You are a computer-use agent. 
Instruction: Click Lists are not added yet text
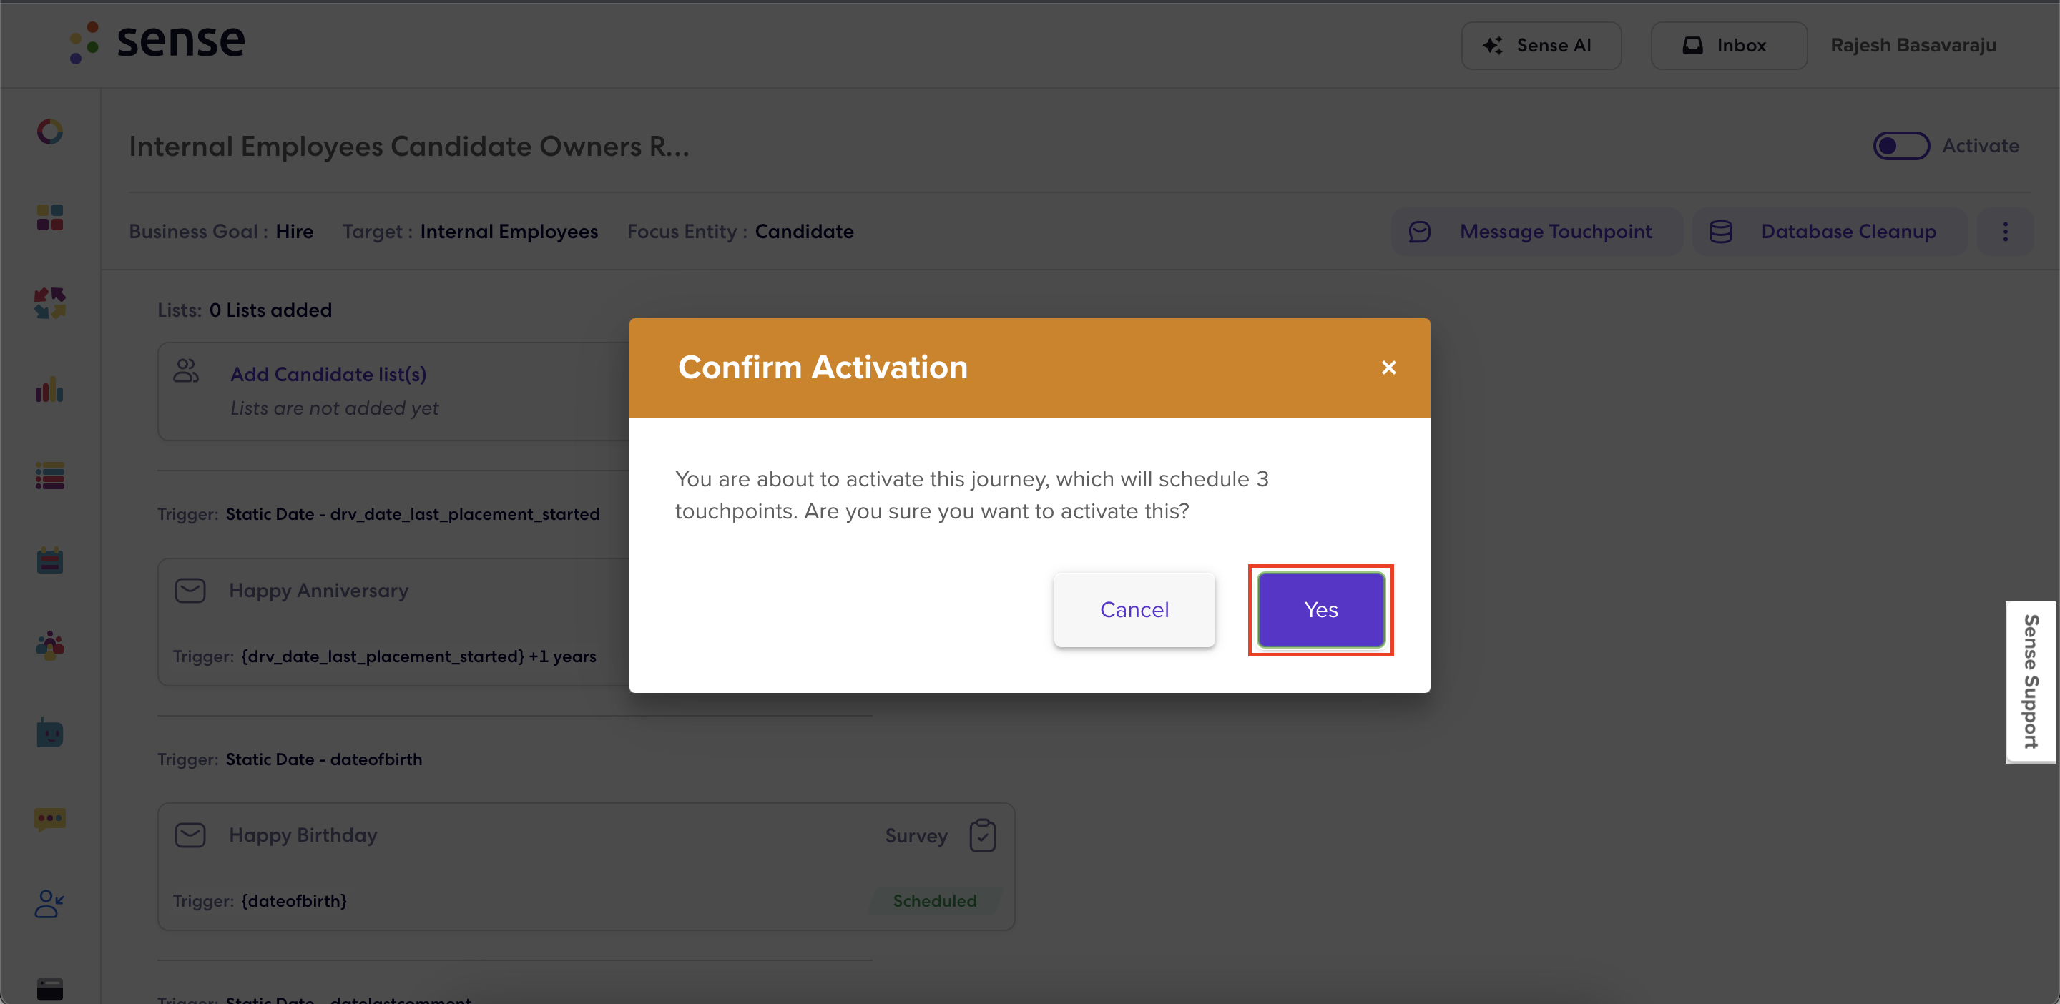[334, 408]
